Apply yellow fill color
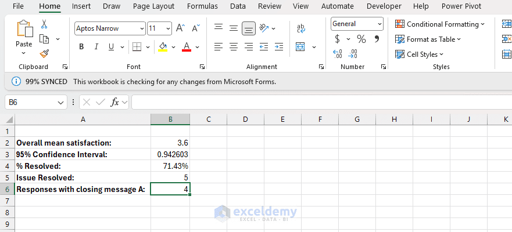Viewport: 512px width, 232px height. coord(163,47)
